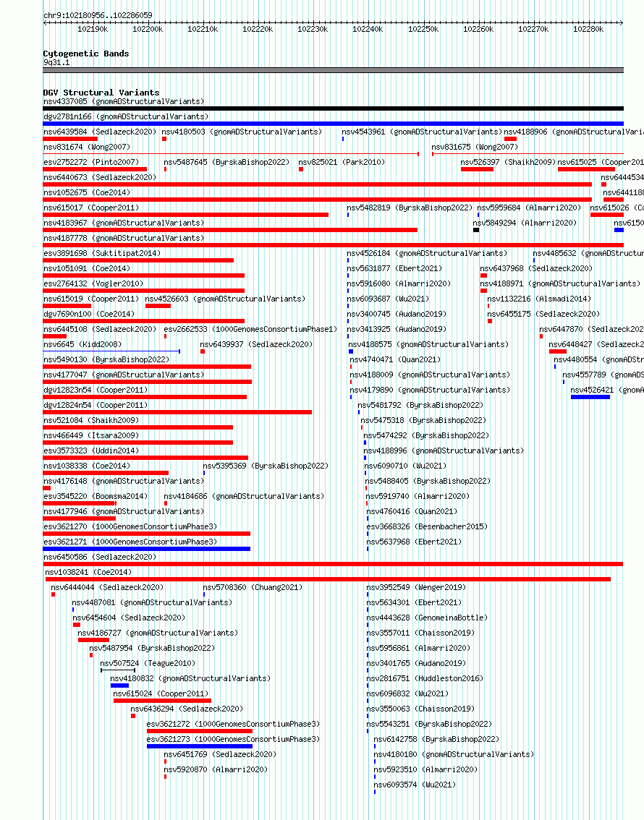The image size is (644, 820).
Task: Select nsv4188971 (gnomADStructuralVariants) label
Action: tap(560, 283)
